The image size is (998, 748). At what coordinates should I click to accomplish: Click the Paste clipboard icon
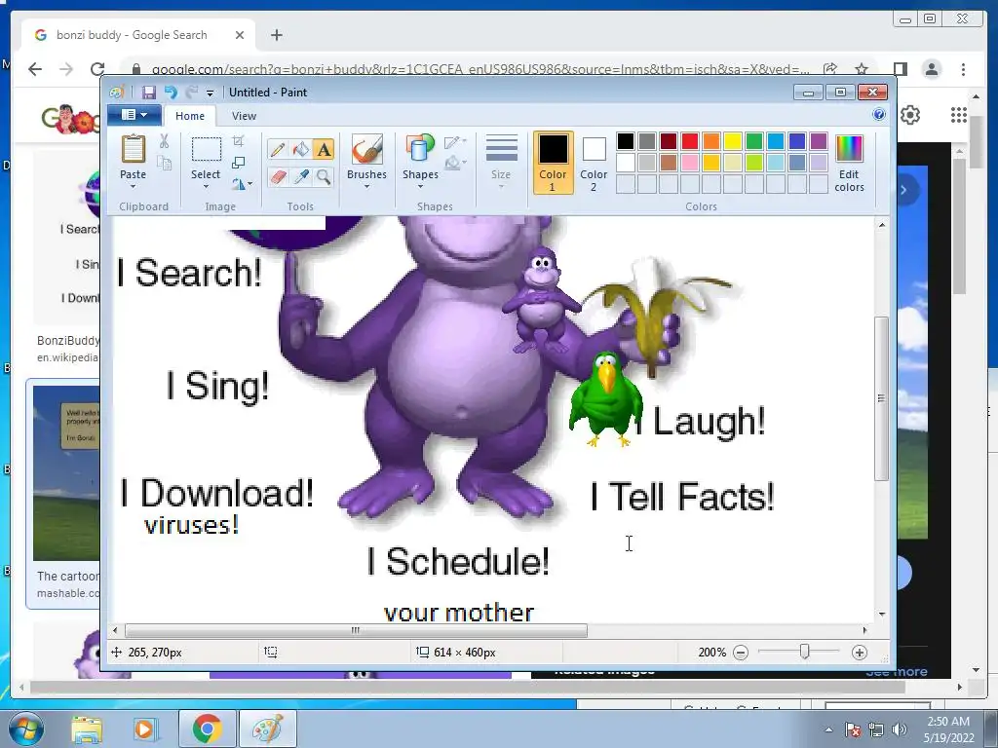pyautogui.click(x=133, y=149)
